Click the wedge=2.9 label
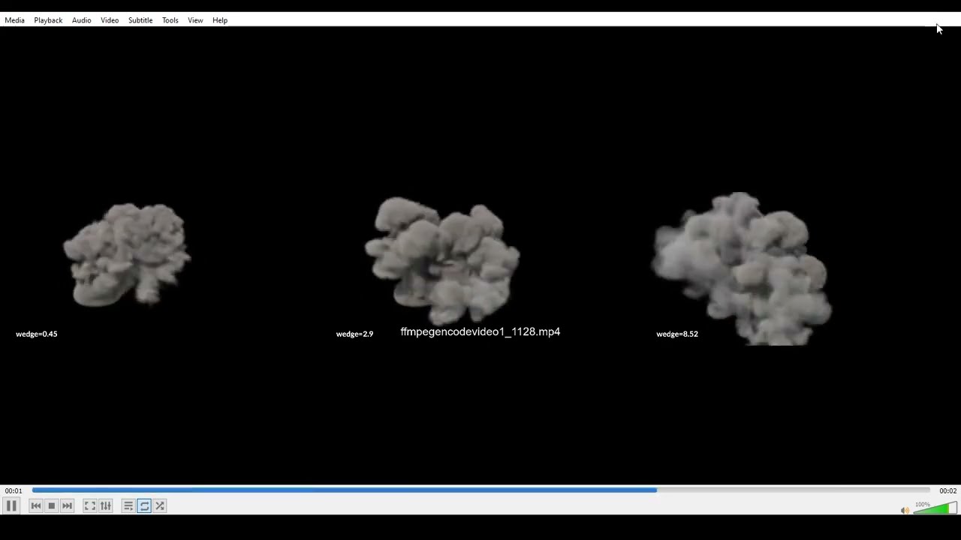This screenshot has height=540, width=961. tap(354, 334)
